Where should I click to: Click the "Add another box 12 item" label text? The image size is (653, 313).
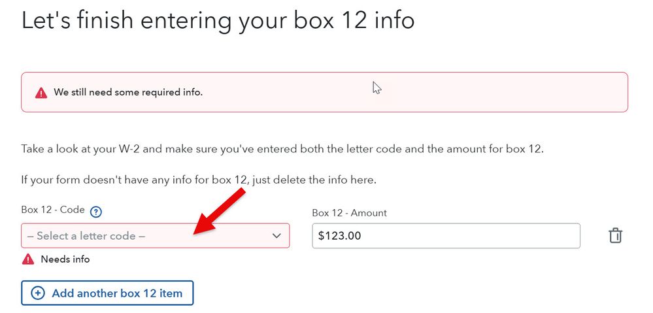[117, 293]
